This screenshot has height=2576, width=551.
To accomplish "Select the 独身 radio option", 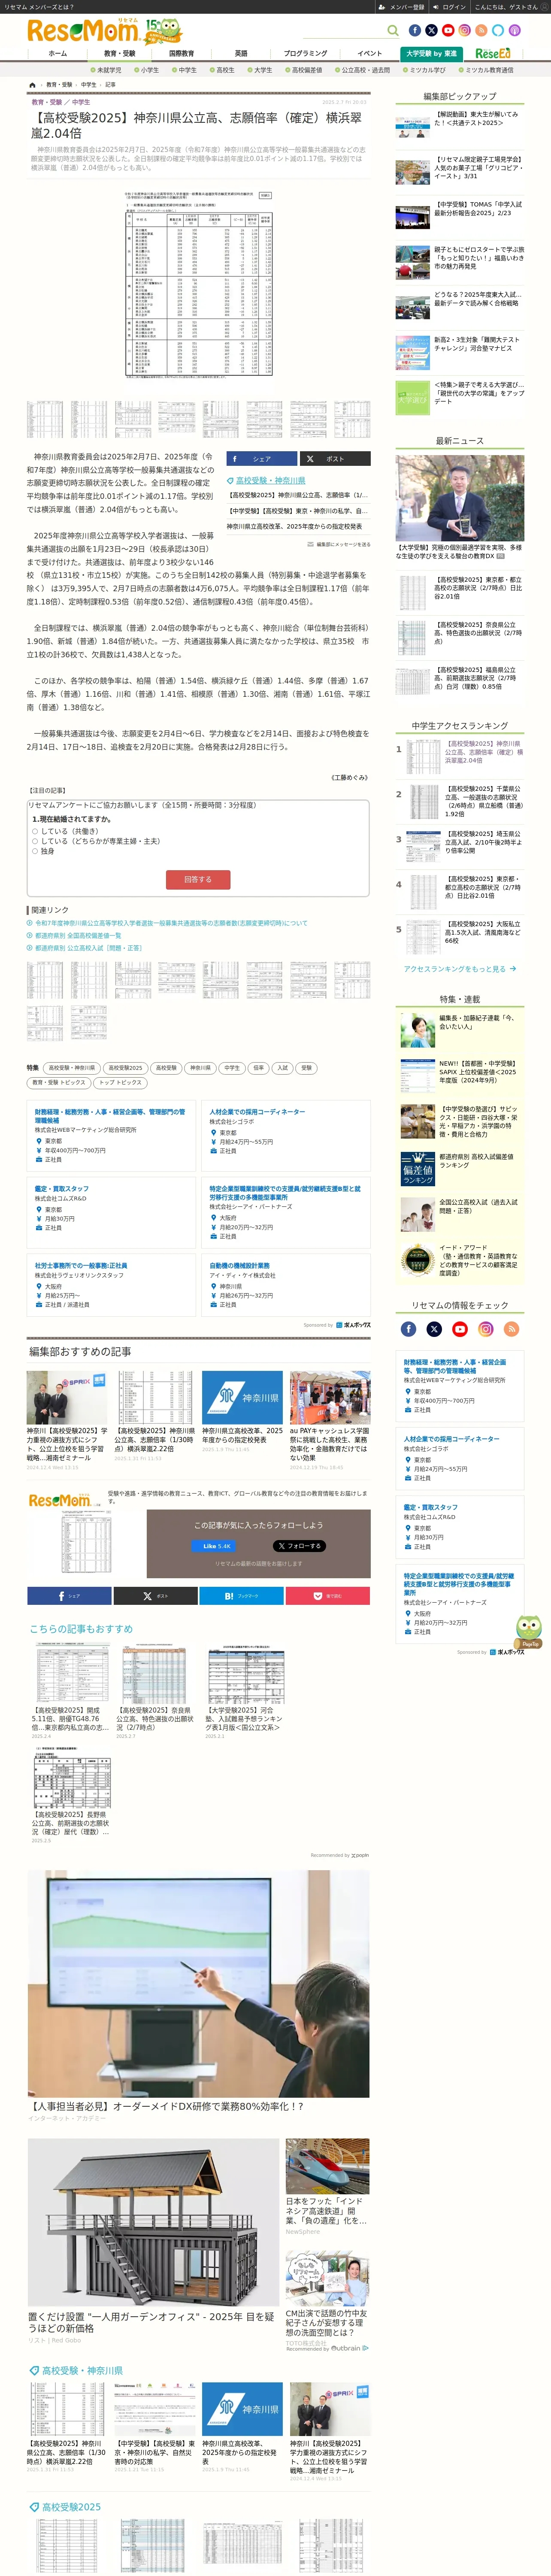I will pos(35,851).
